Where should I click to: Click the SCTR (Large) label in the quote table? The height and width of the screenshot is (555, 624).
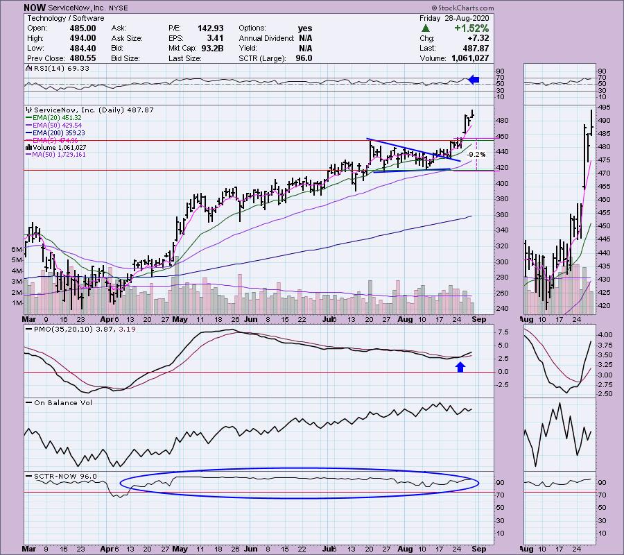(x=262, y=58)
